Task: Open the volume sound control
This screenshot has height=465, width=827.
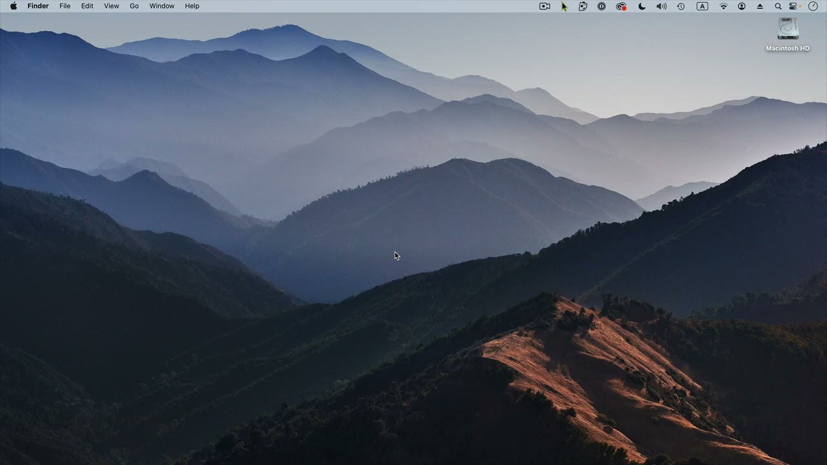Action: (x=662, y=6)
